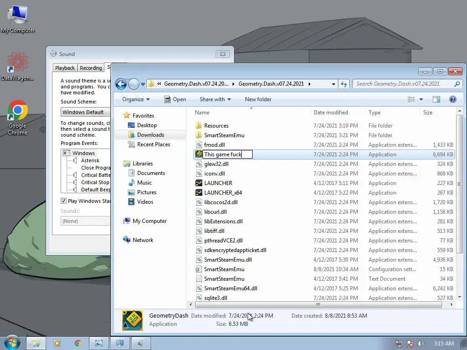Click the Geometry Dash icon in the renamed row
This screenshot has height=350, width=467.
pos(199,154)
